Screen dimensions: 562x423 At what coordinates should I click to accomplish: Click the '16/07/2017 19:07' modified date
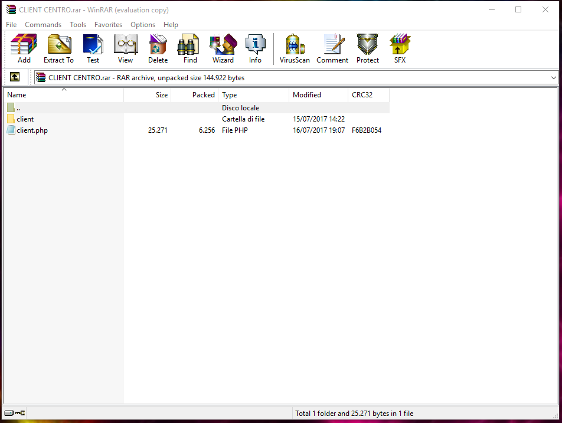pyautogui.click(x=319, y=130)
